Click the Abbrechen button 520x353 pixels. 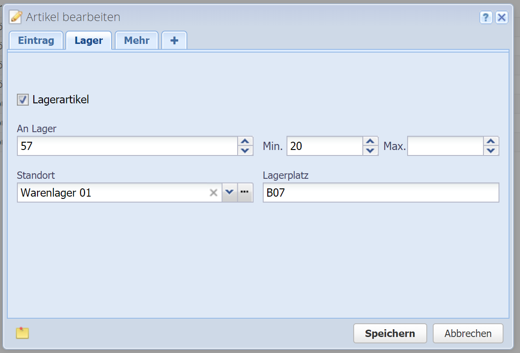tap(468, 333)
